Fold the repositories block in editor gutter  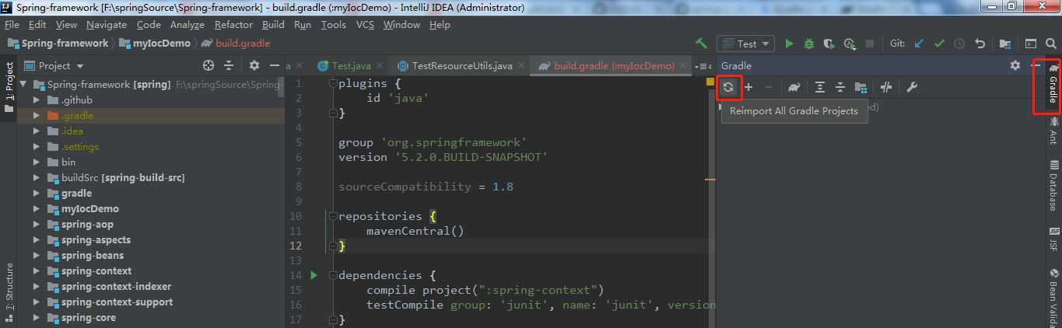333,216
